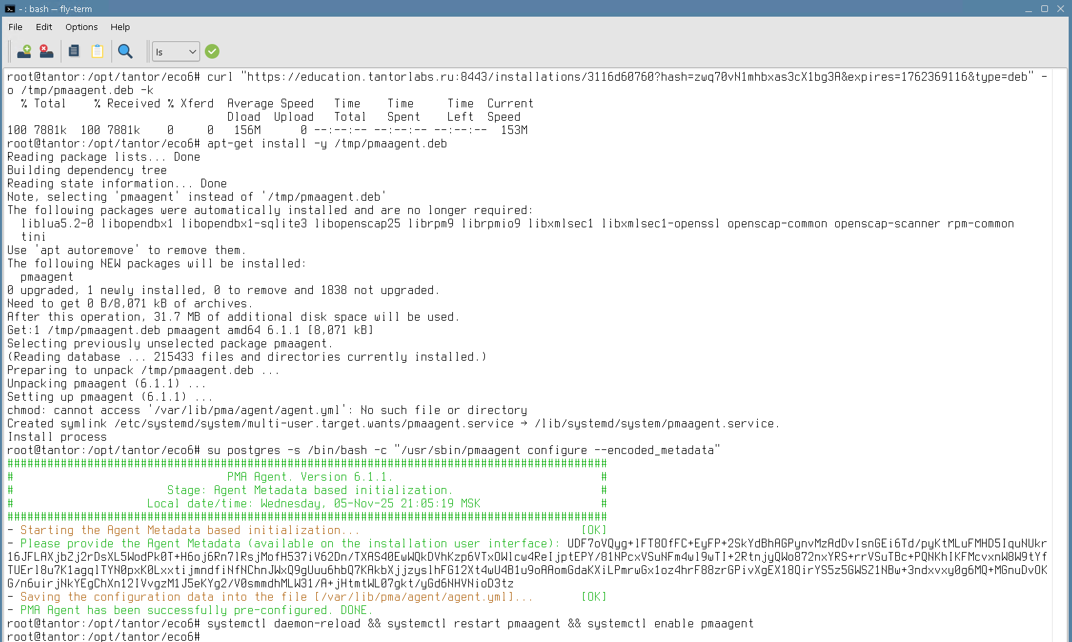Minimize the fly-term window

point(1028,9)
